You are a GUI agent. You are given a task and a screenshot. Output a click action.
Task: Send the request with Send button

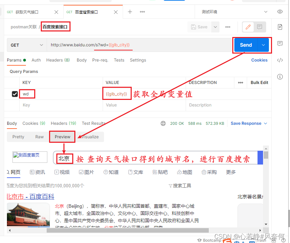point(246,45)
